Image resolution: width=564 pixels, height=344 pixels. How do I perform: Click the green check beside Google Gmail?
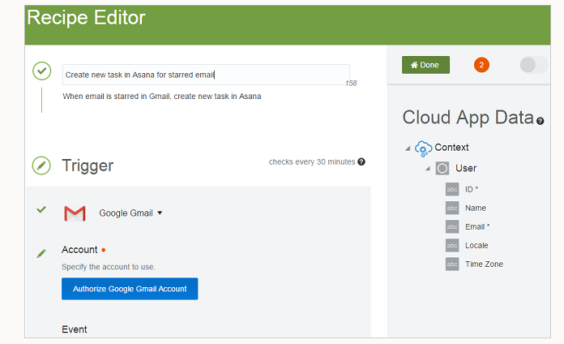(x=41, y=210)
